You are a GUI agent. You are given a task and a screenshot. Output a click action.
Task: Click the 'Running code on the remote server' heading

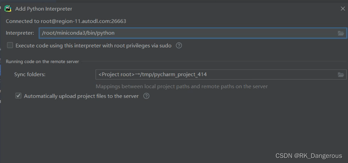click(x=42, y=62)
